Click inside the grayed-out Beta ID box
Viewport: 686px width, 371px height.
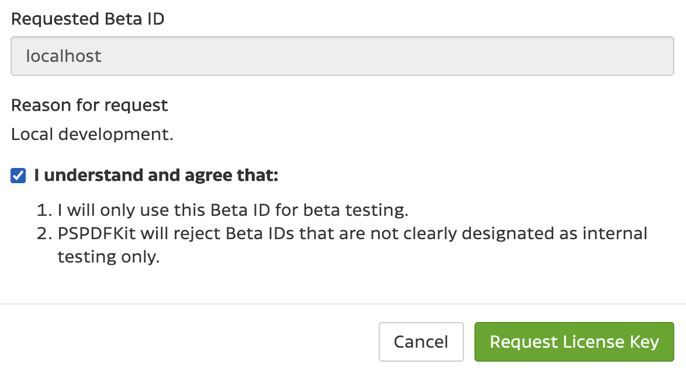click(x=342, y=56)
